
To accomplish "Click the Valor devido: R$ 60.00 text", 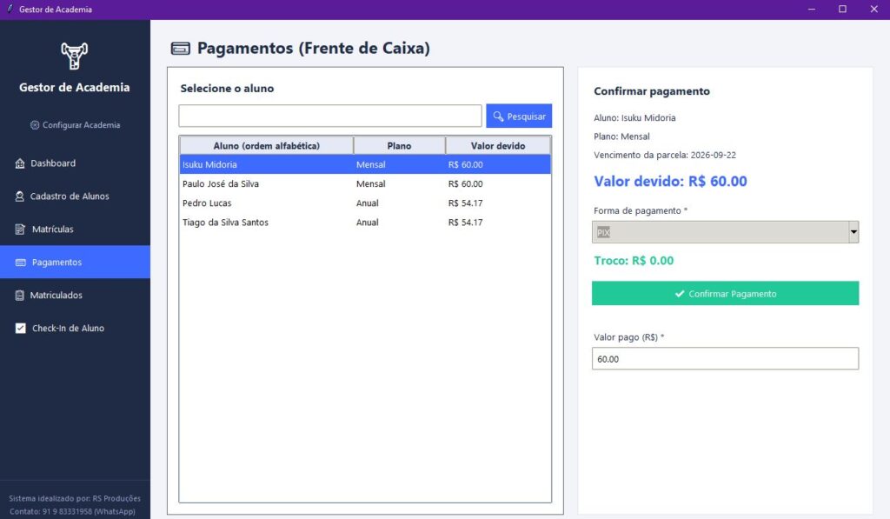I will pos(670,182).
